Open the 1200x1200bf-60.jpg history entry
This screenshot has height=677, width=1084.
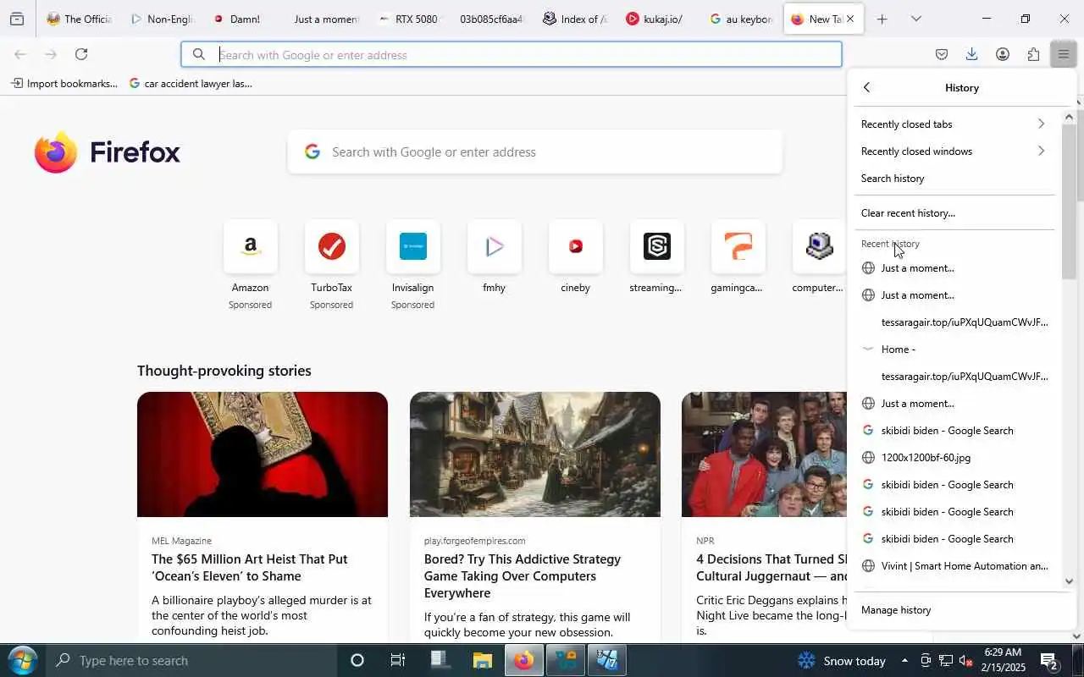coord(954,458)
